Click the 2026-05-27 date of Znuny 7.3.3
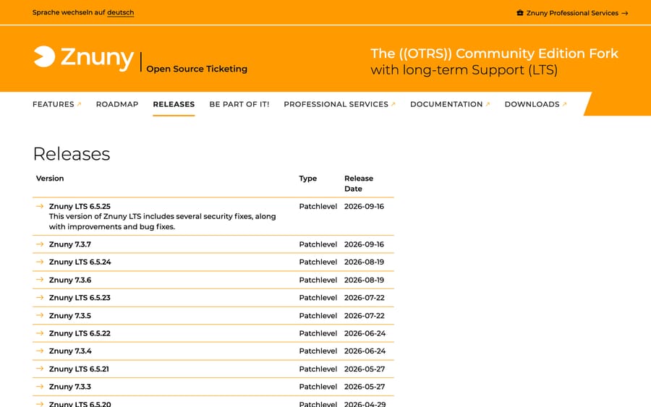 [x=365, y=387]
